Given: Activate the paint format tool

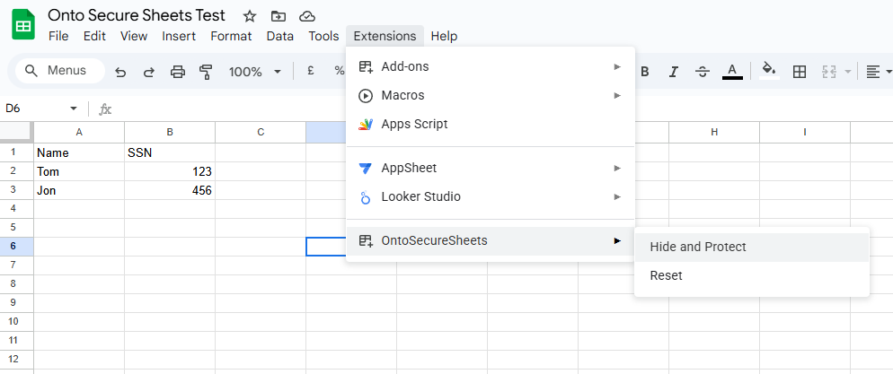Looking at the screenshot, I should tap(206, 72).
